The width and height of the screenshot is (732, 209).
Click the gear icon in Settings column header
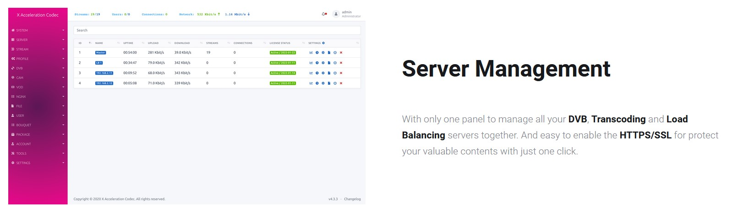coord(323,43)
